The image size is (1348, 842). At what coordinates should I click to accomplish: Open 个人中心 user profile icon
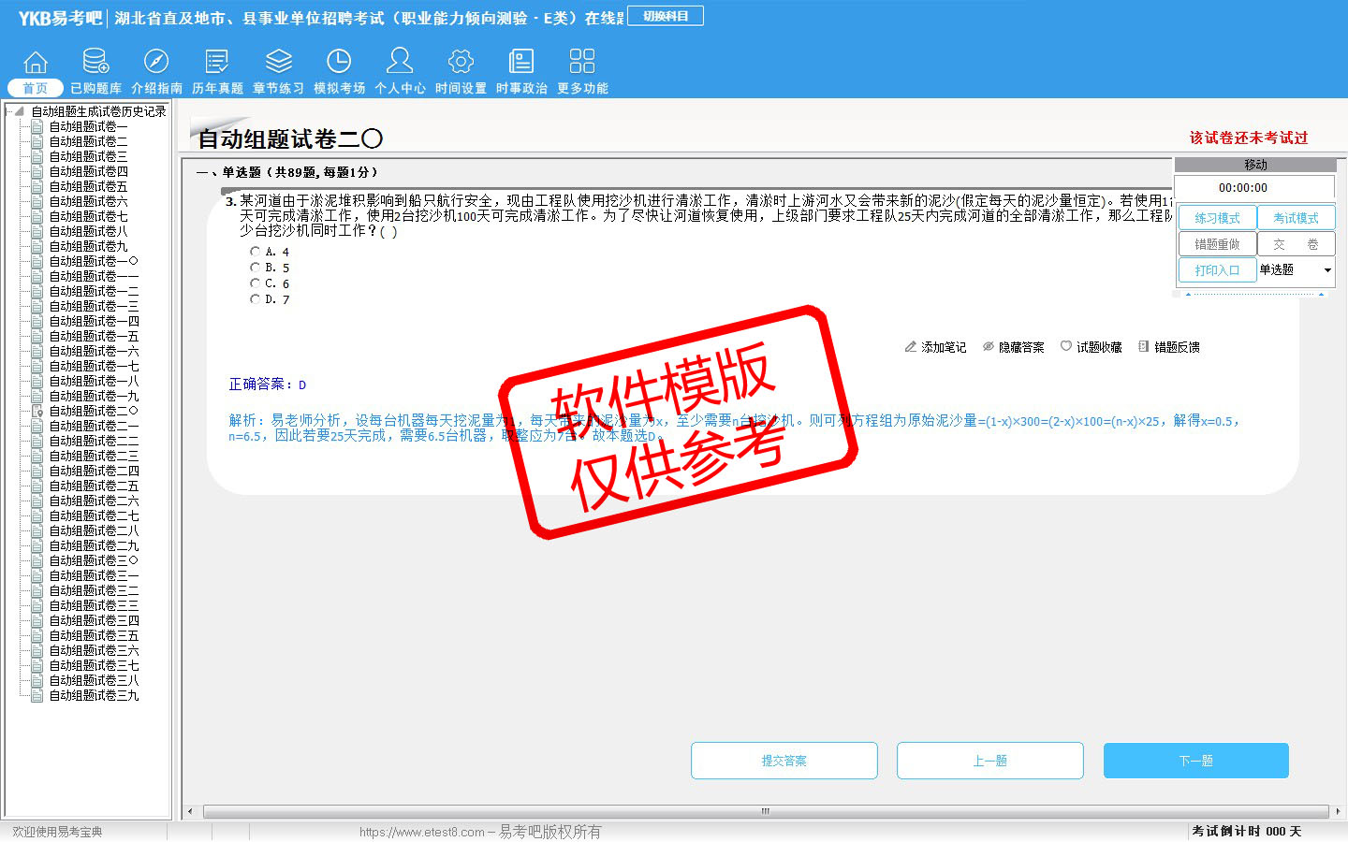[x=400, y=63]
